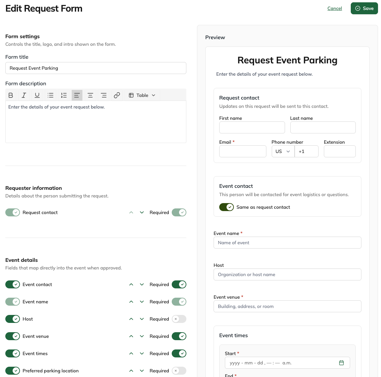Cancel editing the form
Viewport: 381px width, 377px height.
tap(334, 8)
